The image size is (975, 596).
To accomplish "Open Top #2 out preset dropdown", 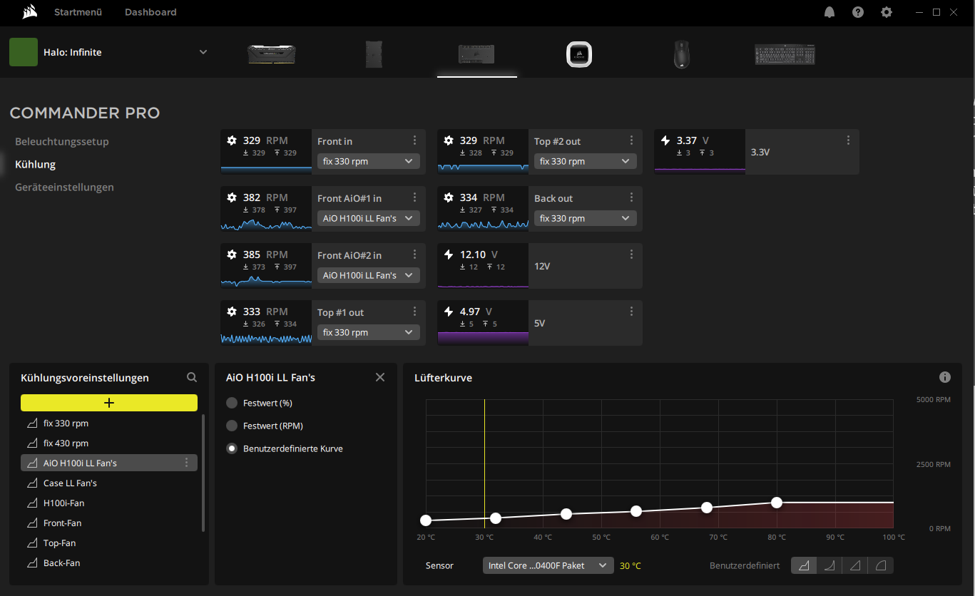I will click(586, 161).
